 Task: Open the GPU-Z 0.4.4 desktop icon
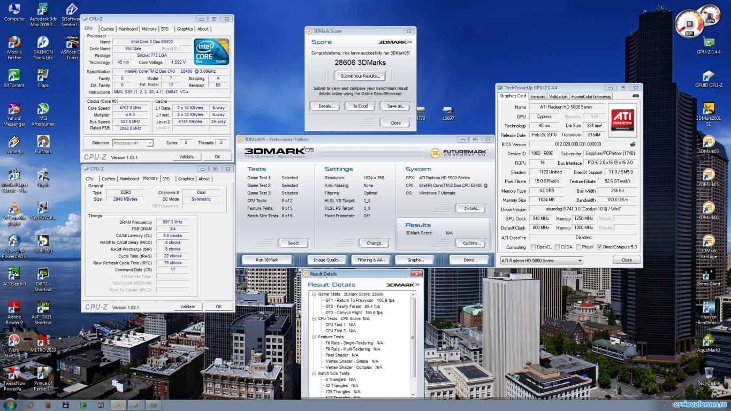[x=709, y=45]
